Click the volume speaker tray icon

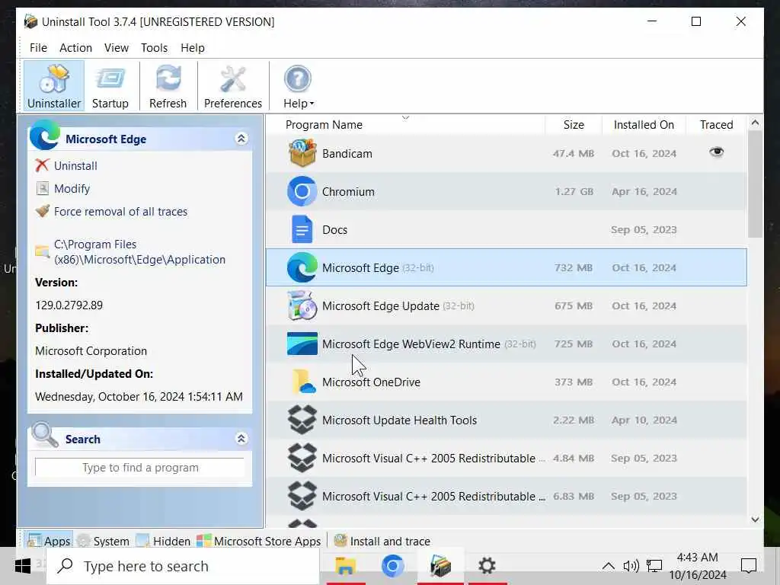coord(631,566)
